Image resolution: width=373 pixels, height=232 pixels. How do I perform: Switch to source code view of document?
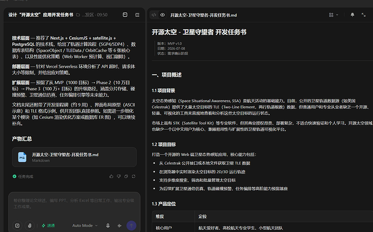[x=154, y=15]
